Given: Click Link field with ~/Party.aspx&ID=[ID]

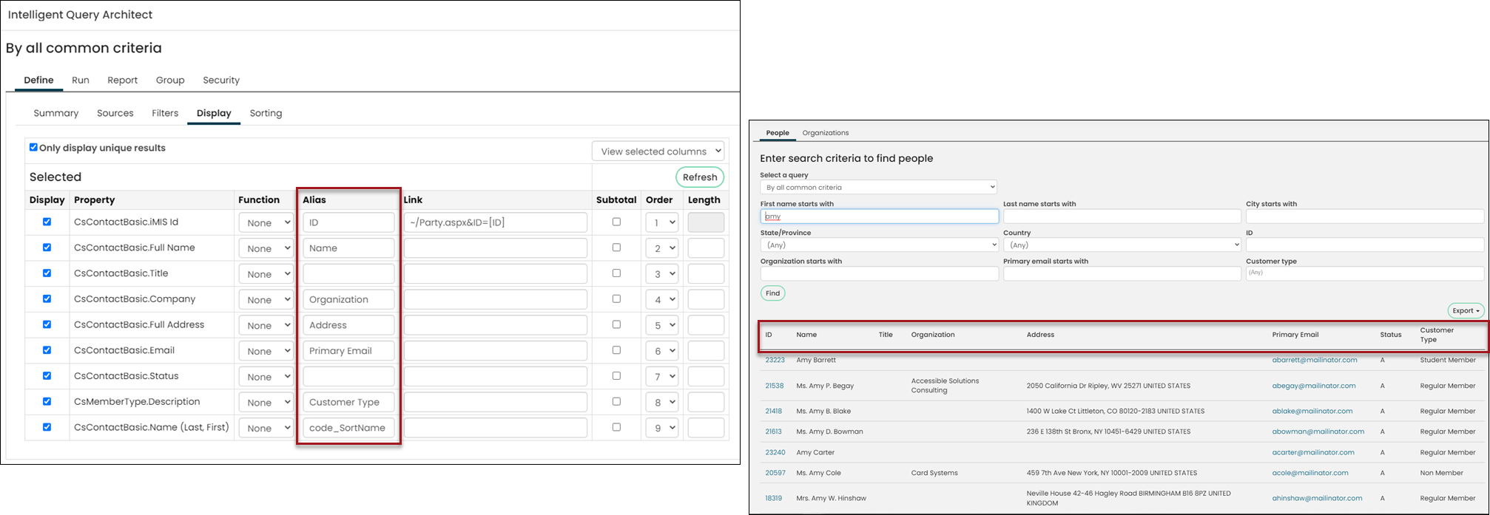Looking at the screenshot, I should tap(496, 222).
